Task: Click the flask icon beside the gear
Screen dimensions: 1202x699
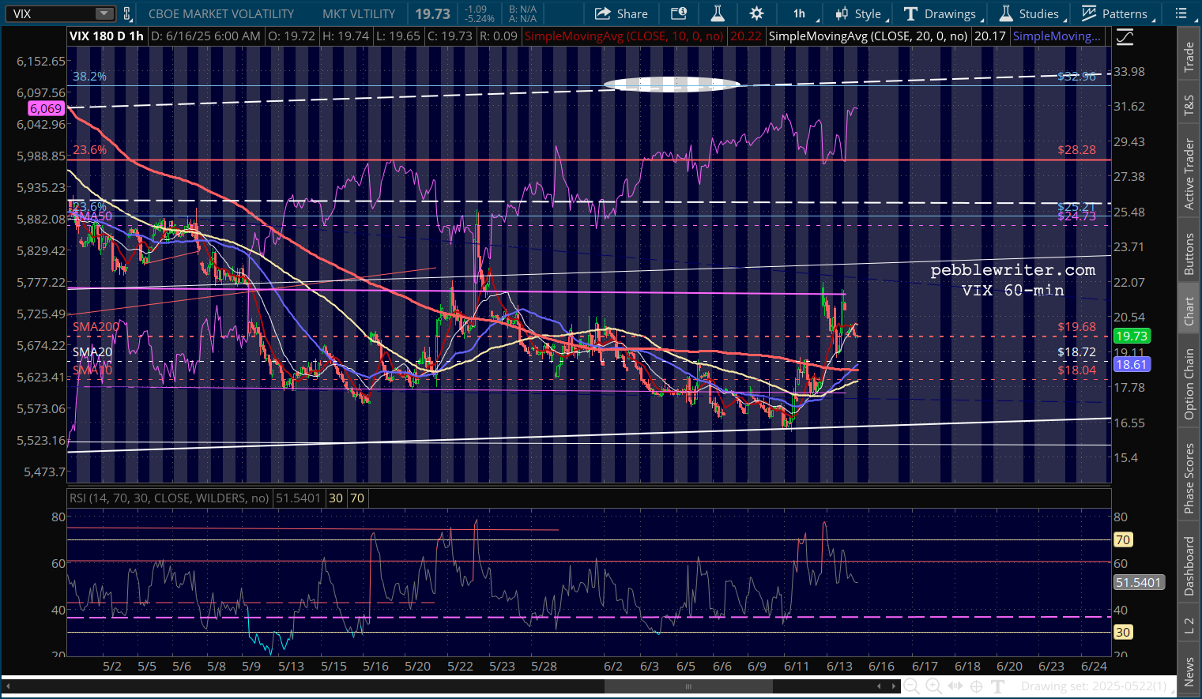Action: coord(718,13)
